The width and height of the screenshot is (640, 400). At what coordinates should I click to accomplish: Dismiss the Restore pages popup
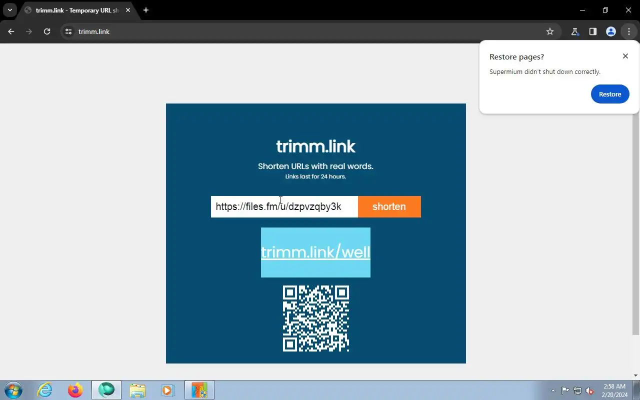point(625,56)
